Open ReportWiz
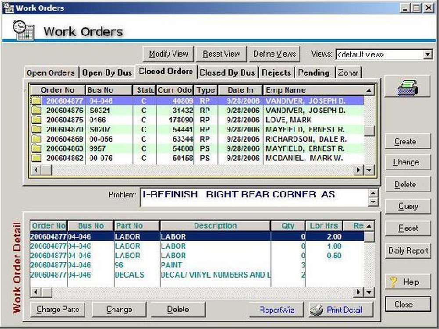The height and width of the screenshot is (329, 439). coord(277,309)
